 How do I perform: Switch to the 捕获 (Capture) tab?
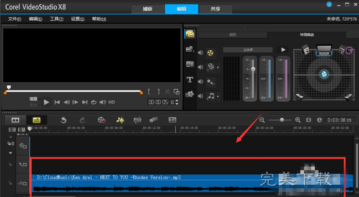point(148,9)
